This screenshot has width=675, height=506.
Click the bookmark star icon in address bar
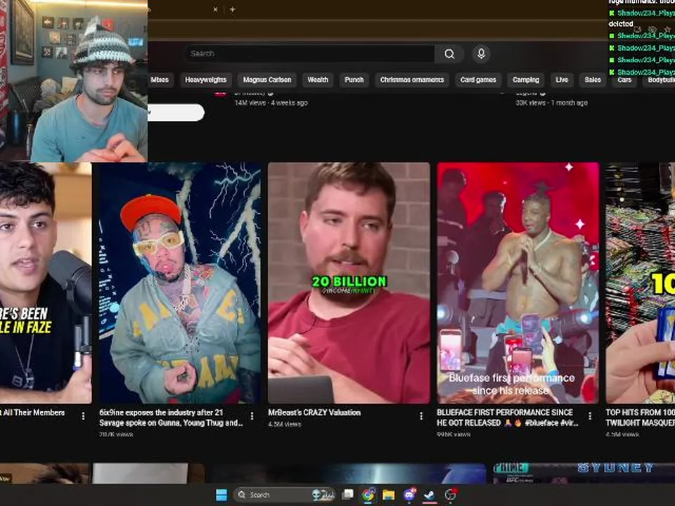coord(667,30)
